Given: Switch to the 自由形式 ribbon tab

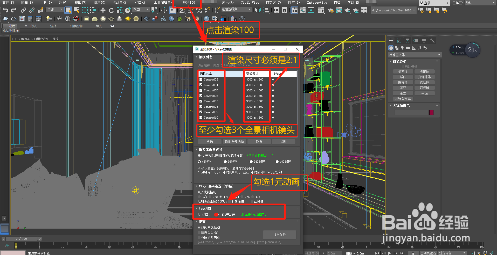Looking at the screenshot, I should pyautogui.click(x=31, y=26).
